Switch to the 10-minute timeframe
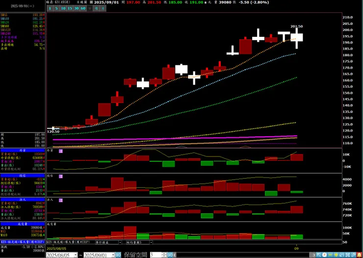 pyautogui.click(x=63, y=8)
